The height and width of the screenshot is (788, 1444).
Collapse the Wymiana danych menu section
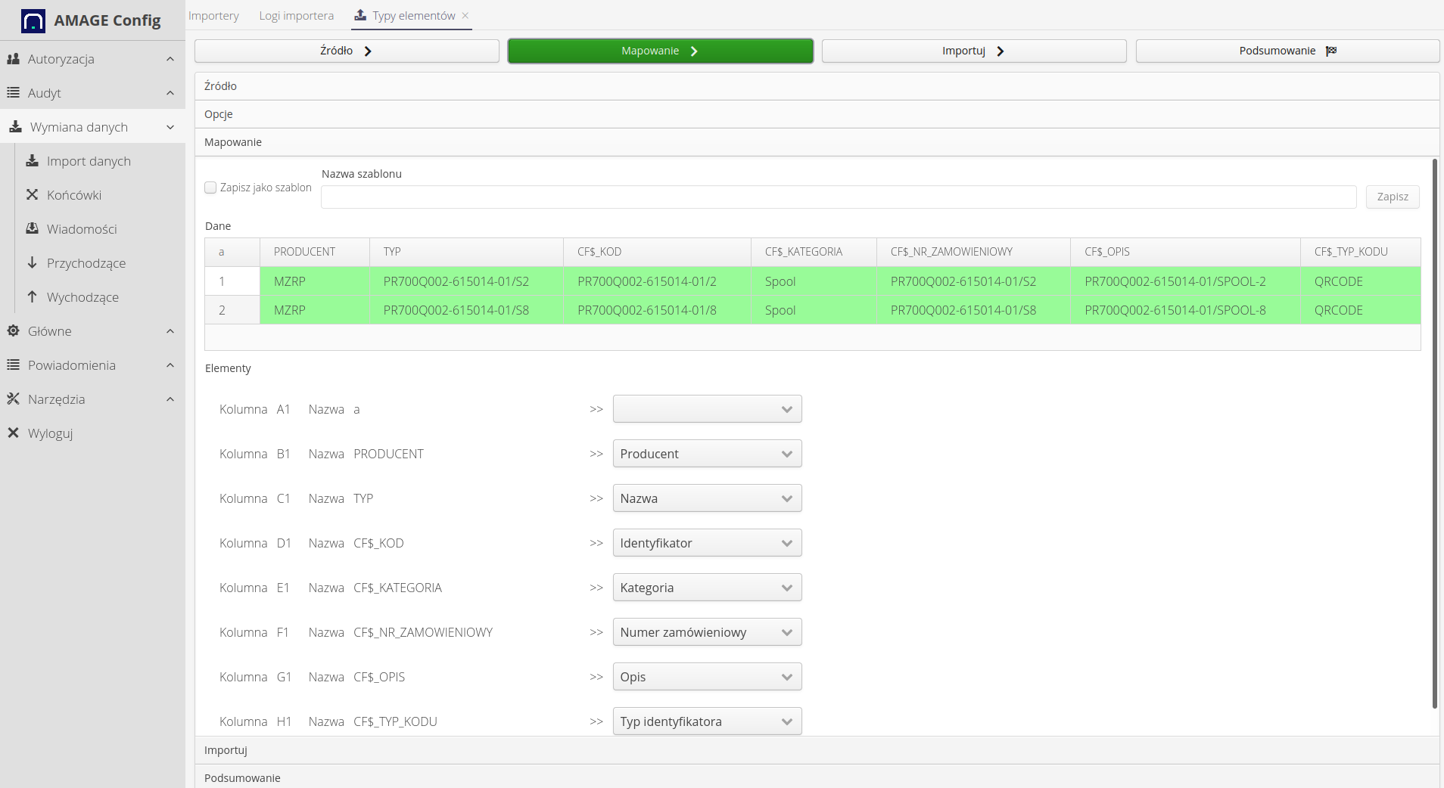coord(170,127)
